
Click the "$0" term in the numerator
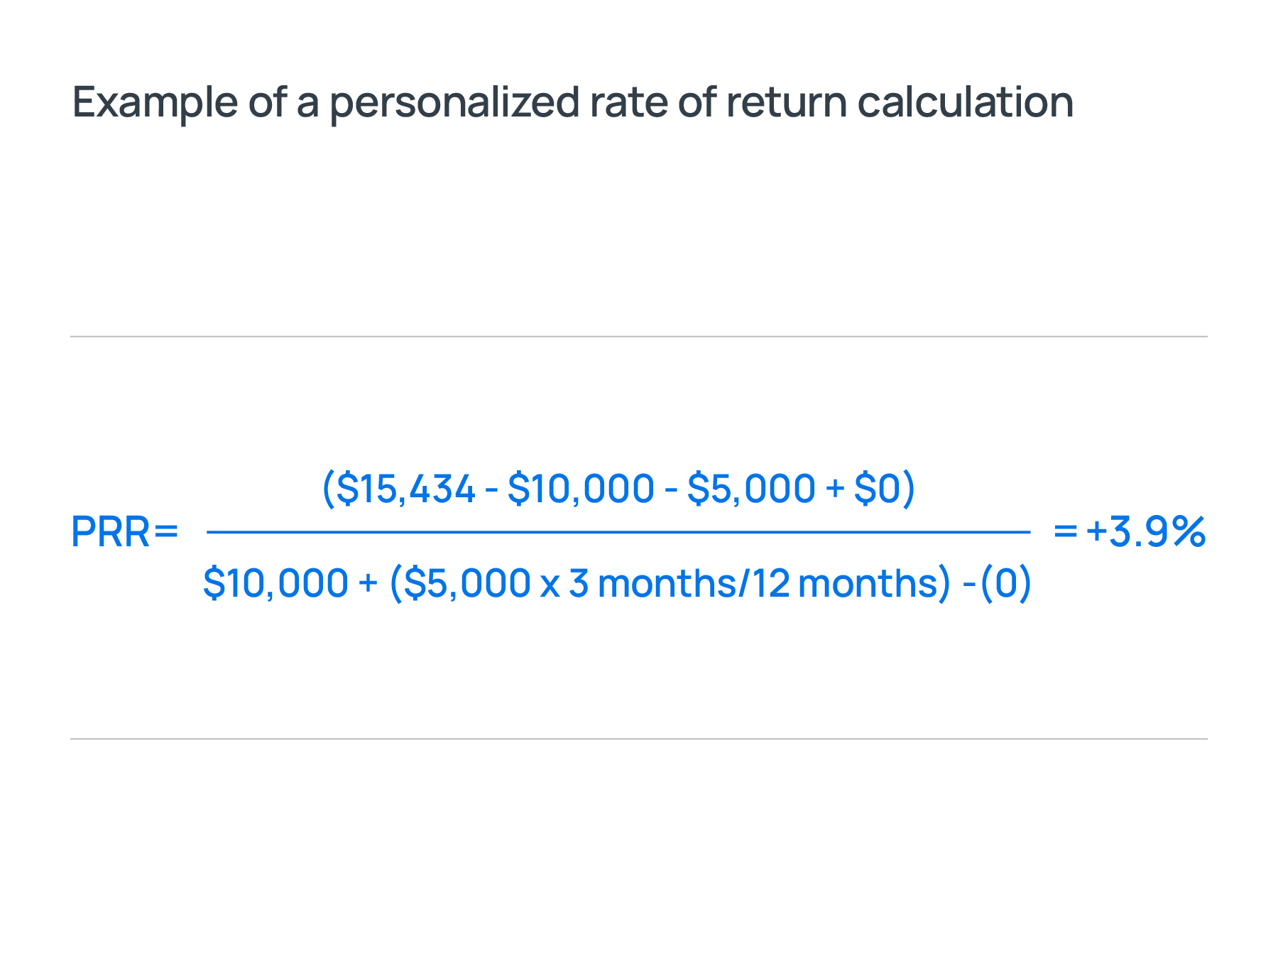point(877,489)
